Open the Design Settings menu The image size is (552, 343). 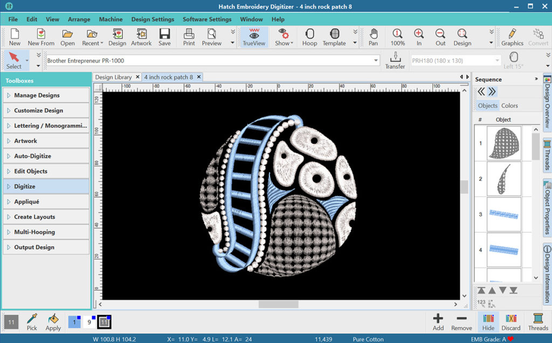[x=153, y=19]
